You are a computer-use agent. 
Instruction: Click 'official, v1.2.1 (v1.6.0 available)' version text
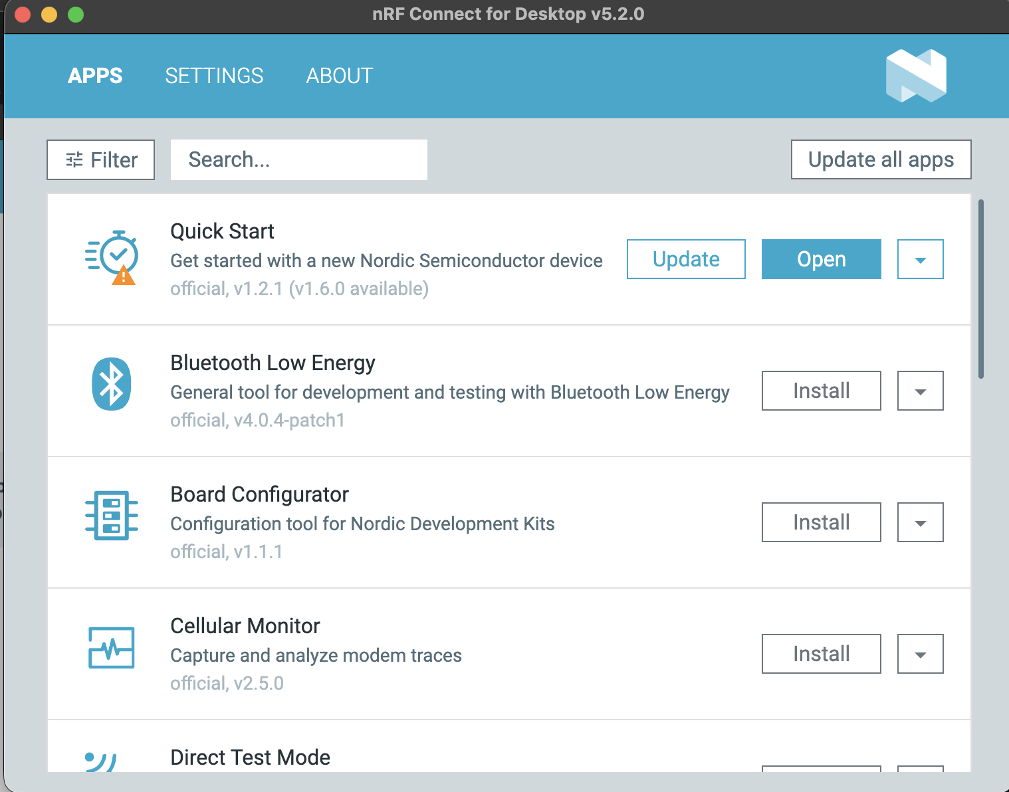[300, 288]
